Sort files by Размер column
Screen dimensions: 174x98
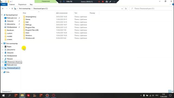tap(92, 13)
